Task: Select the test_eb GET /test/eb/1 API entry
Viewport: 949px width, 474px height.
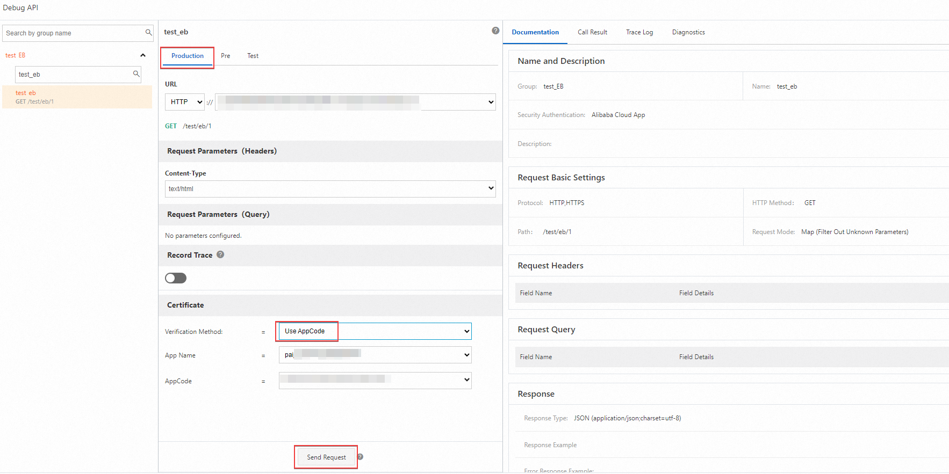Action: pos(77,97)
